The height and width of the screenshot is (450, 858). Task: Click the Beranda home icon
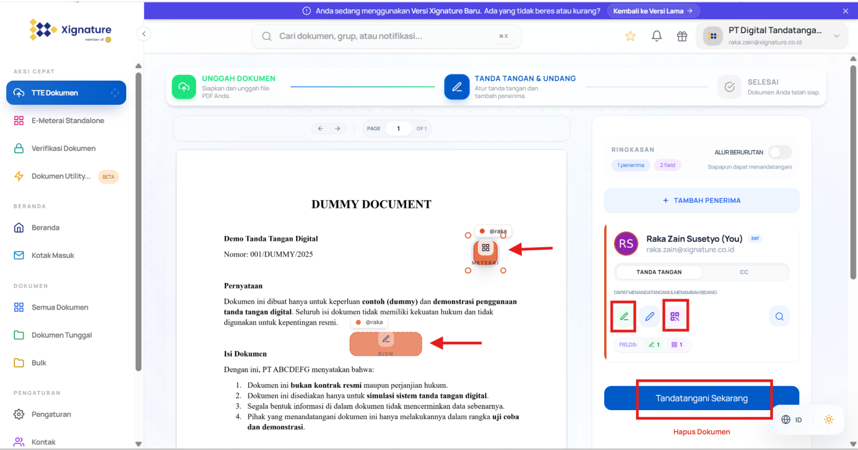coord(19,227)
